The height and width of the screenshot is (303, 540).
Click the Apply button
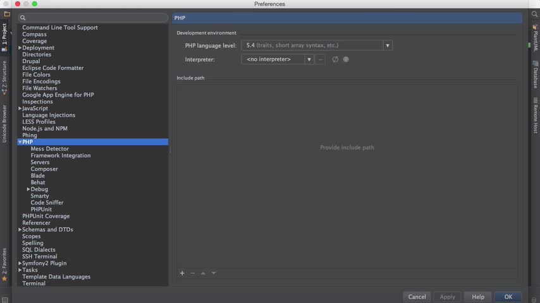447,297
